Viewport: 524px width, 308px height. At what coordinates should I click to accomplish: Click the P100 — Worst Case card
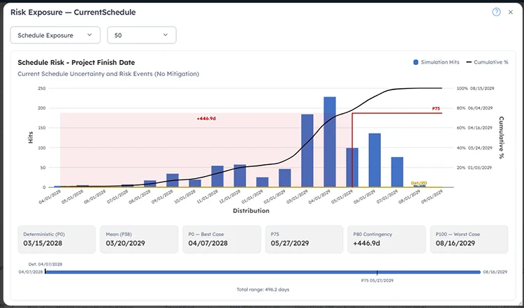(x=469, y=239)
